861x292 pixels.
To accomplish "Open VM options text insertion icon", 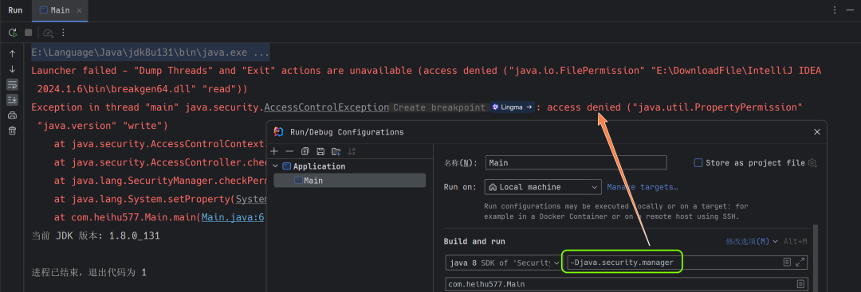I will (787, 263).
